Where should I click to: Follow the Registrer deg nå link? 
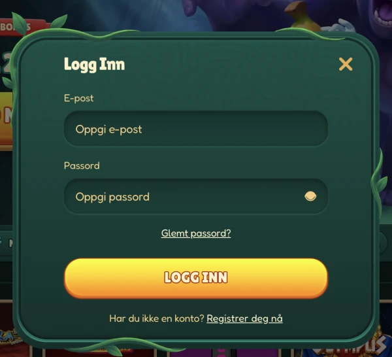pyautogui.click(x=244, y=318)
